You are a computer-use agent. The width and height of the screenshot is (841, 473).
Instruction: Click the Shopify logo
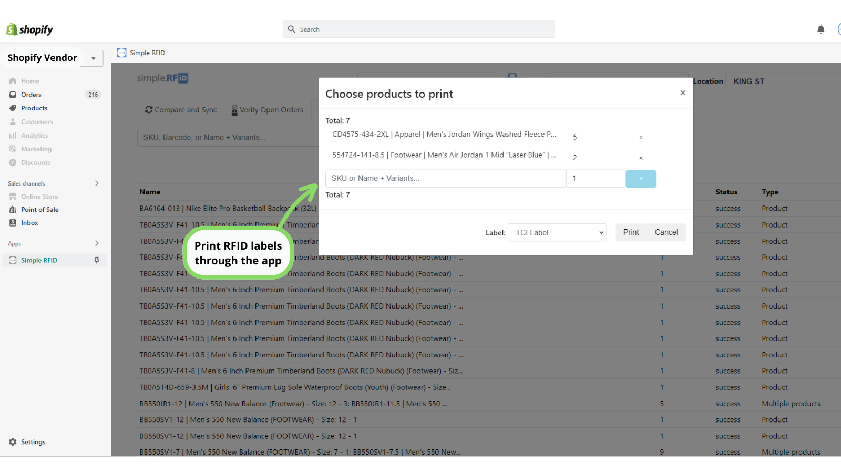[x=29, y=29]
